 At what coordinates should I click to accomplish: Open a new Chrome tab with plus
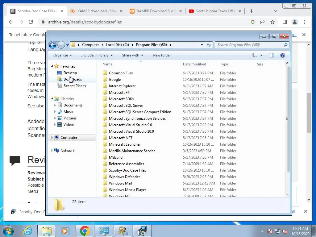251,11
